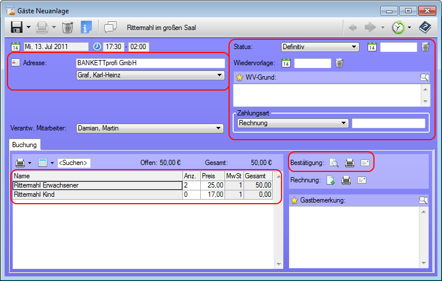Image resolution: width=442 pixels, height=281 pixels.
Task: Click the Gesamt column header
Action: click(x=258, y=176)
